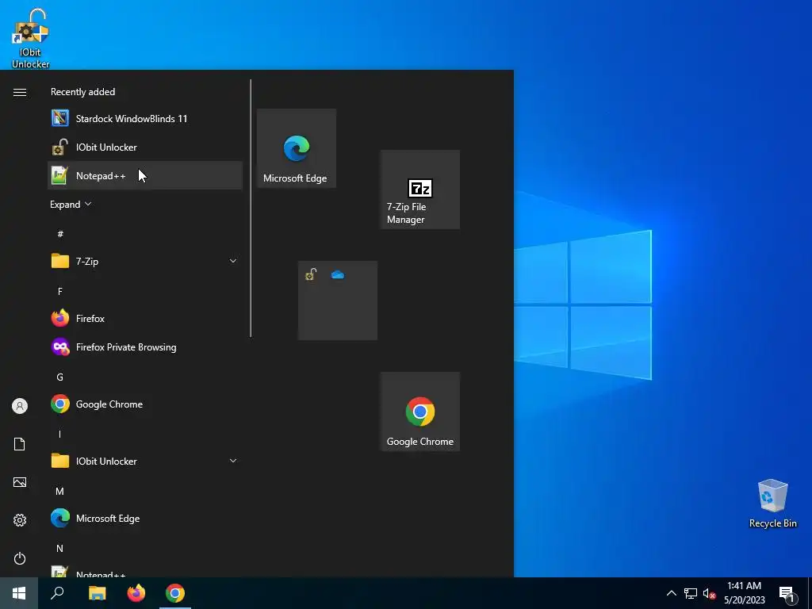Switch to Google Chrome on taskbar
The height and width of the screenshot is (609, 812).
(x=175, y=593)
